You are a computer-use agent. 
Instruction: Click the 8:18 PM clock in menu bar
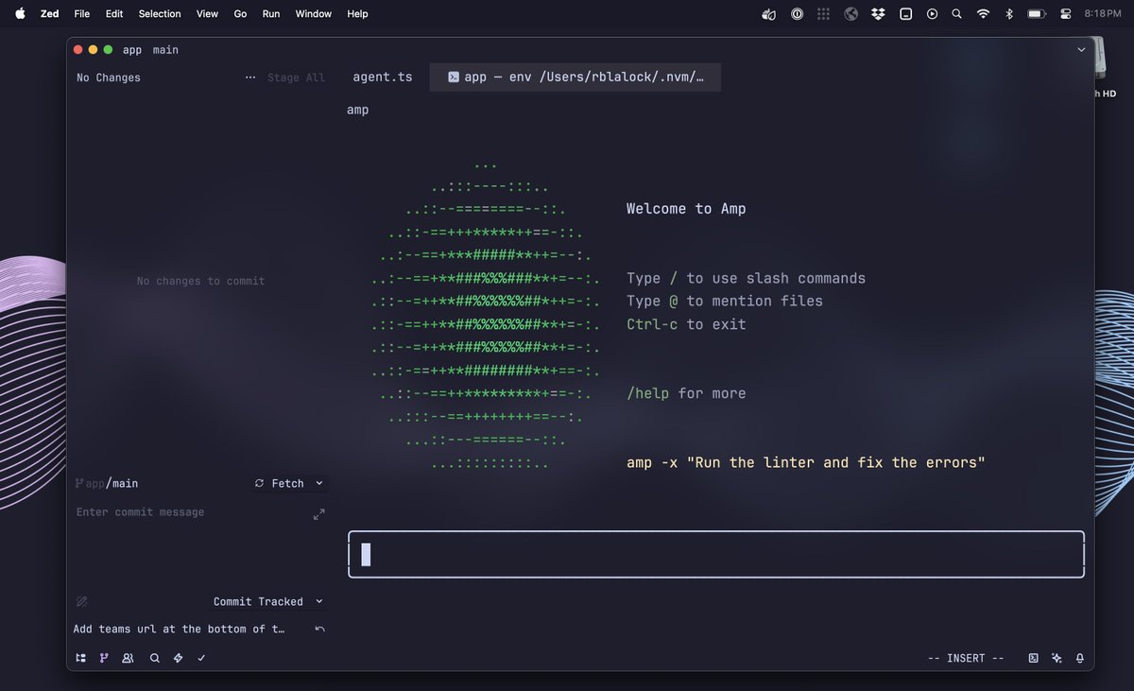[1103, 14]
